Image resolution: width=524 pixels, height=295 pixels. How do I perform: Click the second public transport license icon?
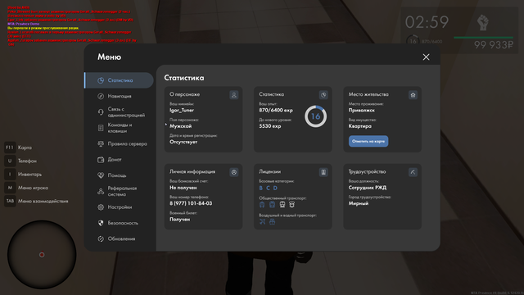coord(273,204)
